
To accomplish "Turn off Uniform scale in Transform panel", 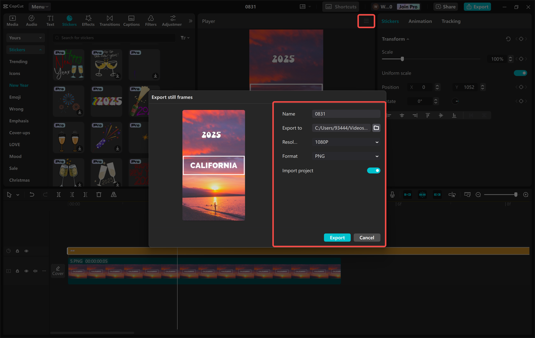I will [x=520, y=73].
